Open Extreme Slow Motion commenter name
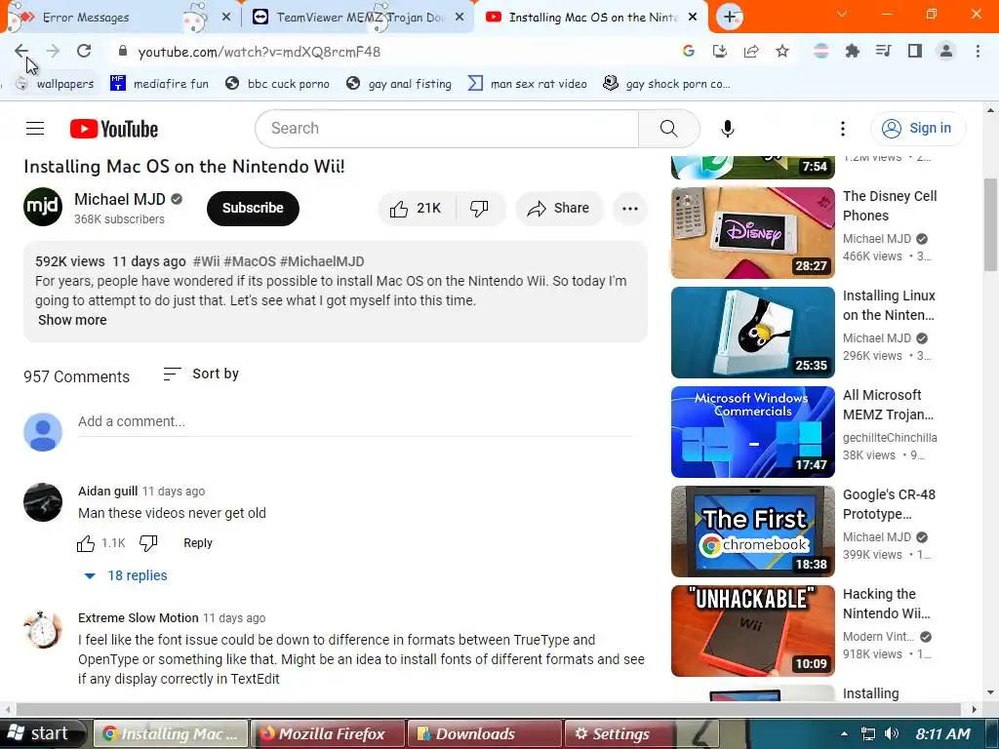Screen dimensions: 999x749 click(139, 617)
